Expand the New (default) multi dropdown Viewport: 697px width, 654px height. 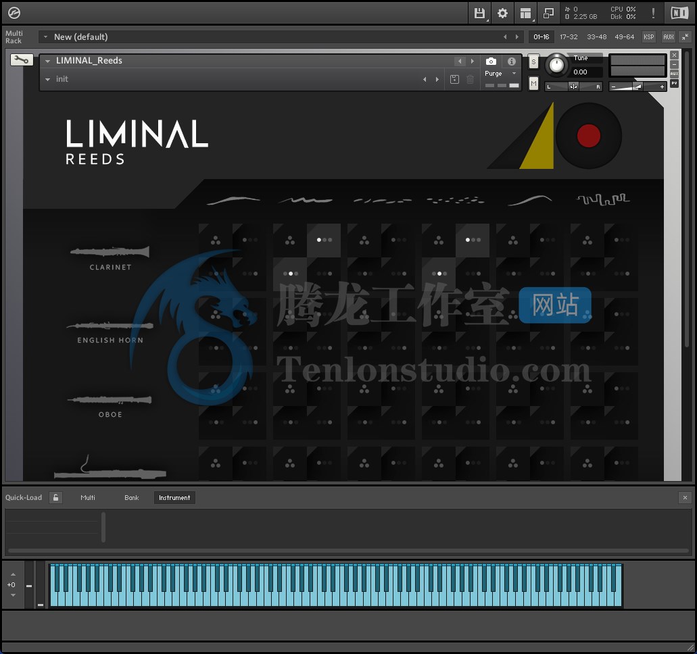[46, 37]
